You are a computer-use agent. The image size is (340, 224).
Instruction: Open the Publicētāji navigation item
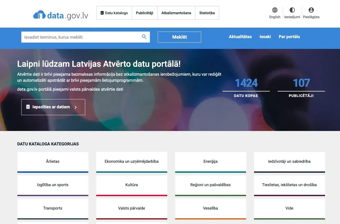click(144, 13)
